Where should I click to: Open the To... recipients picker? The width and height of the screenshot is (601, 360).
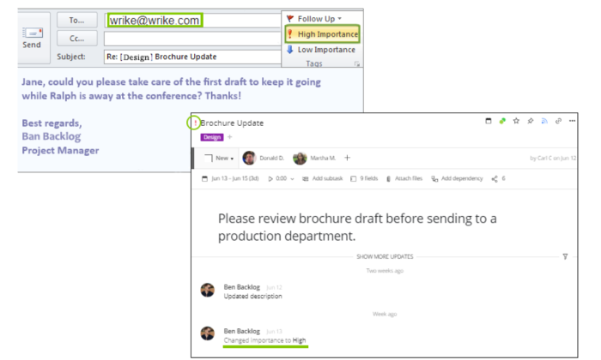pos(76,21)
